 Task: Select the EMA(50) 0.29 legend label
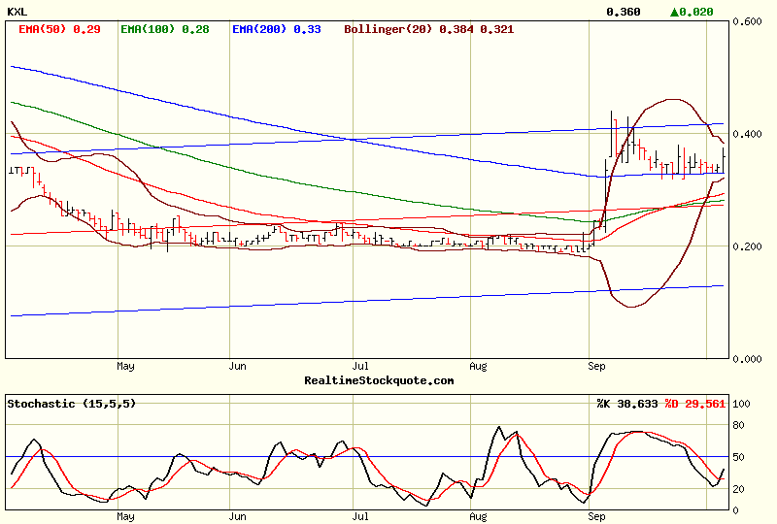click(x=59, y=29)
